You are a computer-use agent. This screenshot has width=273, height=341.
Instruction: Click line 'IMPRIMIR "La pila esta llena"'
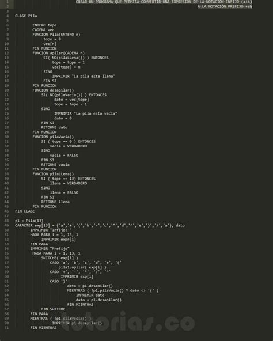[x=84, y=77]
